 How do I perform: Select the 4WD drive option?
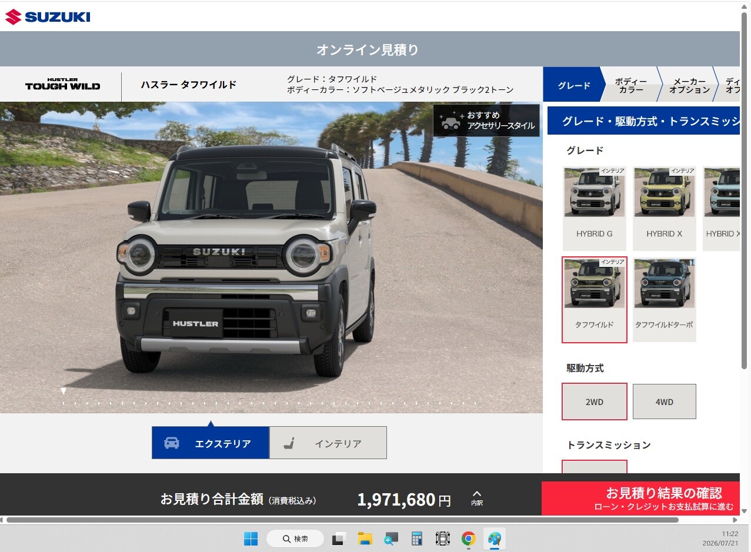pos(665,402)
